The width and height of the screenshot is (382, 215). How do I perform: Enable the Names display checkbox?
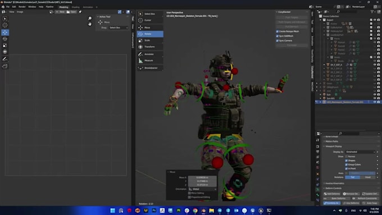[346, 156]
